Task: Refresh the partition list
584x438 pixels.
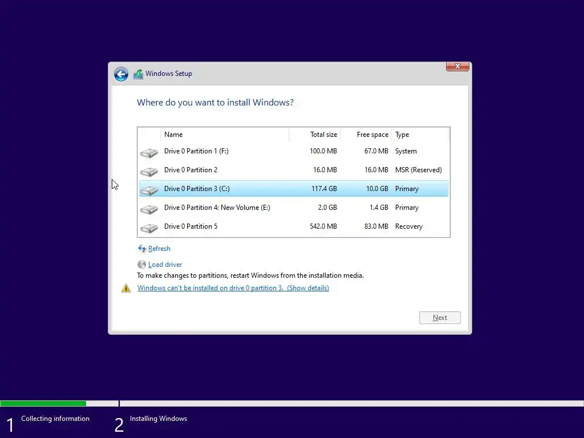Action: 159,249
